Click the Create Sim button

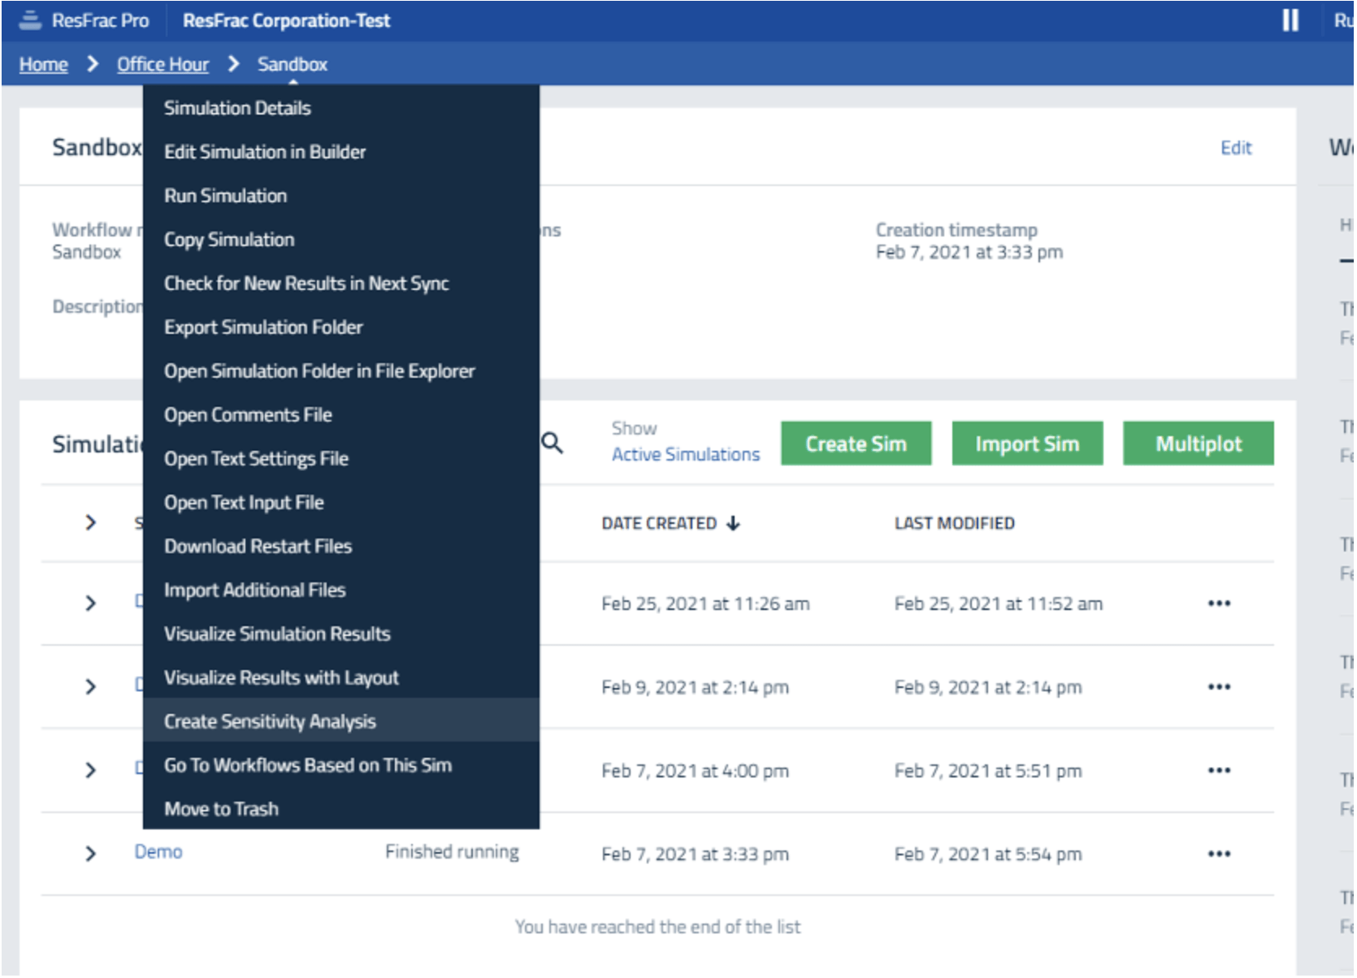[x=856, y=444]
